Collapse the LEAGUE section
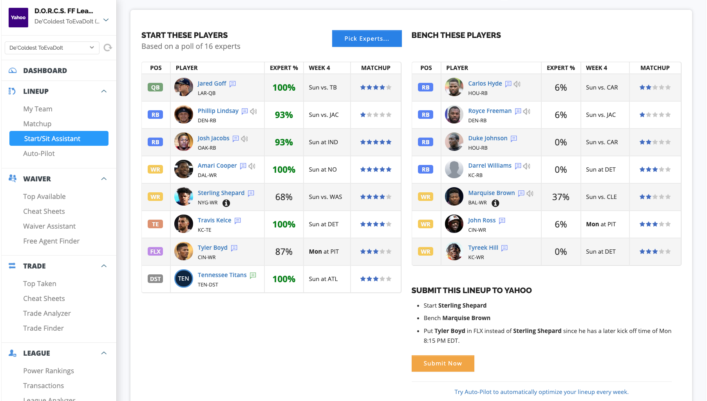 [104, 353]
